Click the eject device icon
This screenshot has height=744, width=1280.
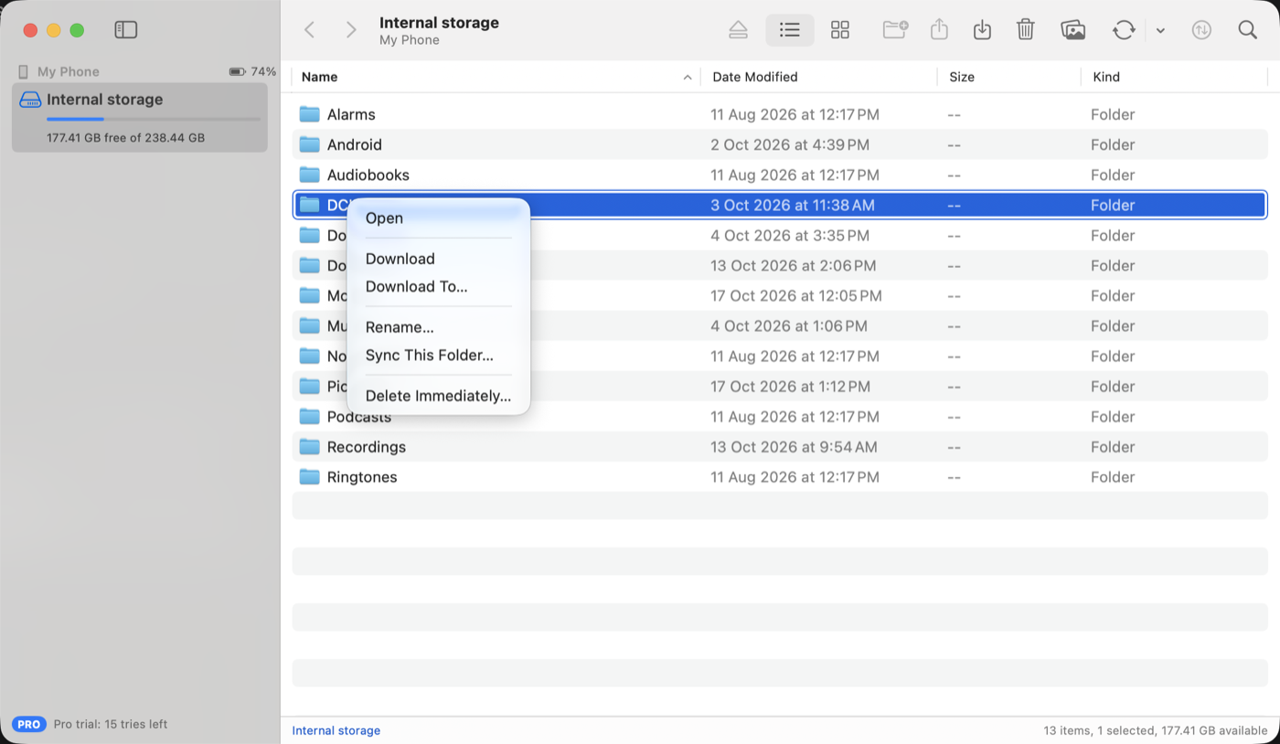point(739,30)
